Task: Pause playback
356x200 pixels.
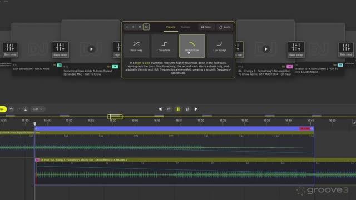Action: [x=178, y=109]
